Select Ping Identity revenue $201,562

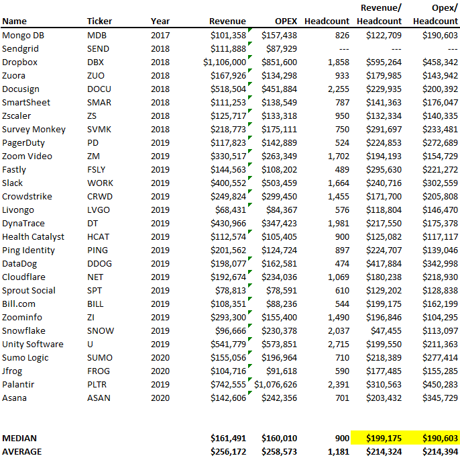click(x=228, y=250)
